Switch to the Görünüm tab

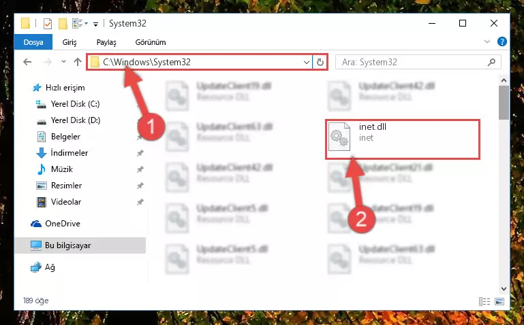click(x=151, y=42)
